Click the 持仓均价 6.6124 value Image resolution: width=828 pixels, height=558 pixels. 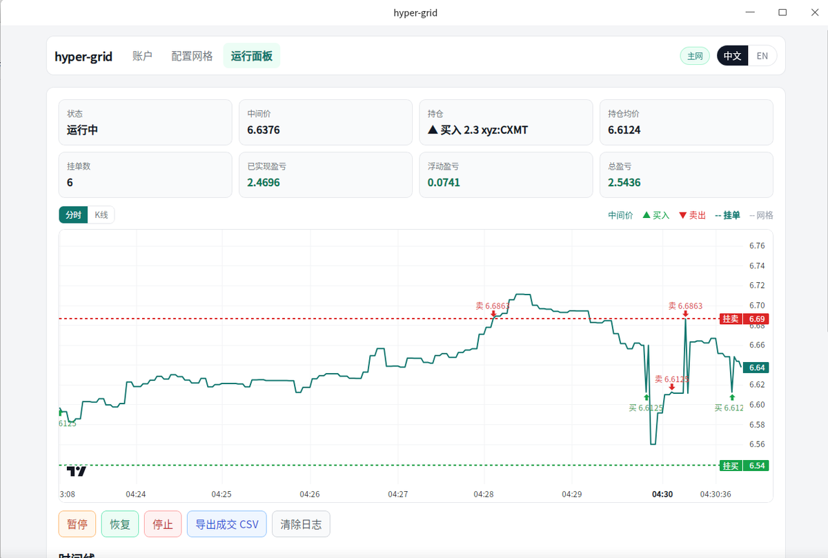tap(624, 130)
